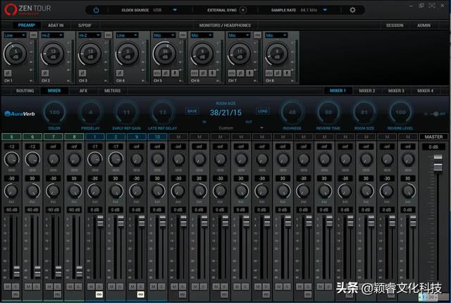This screenshot has width=451, height=303.
Task: Click the stereo link icon for CH 1
Action: click(33, 35)
